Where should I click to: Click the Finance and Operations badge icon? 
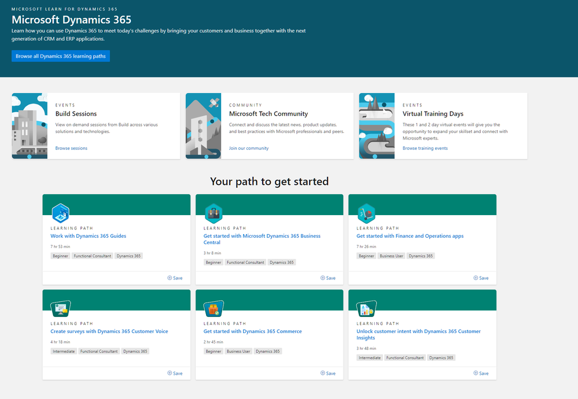366,213
